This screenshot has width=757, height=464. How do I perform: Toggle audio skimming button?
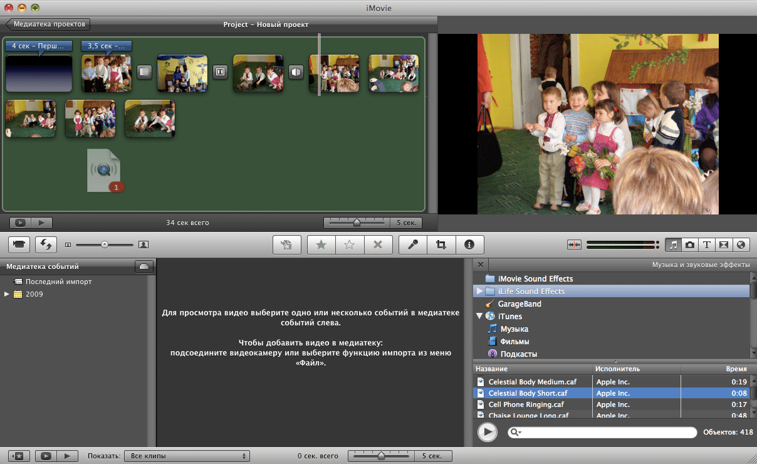(x=574, y=245)
